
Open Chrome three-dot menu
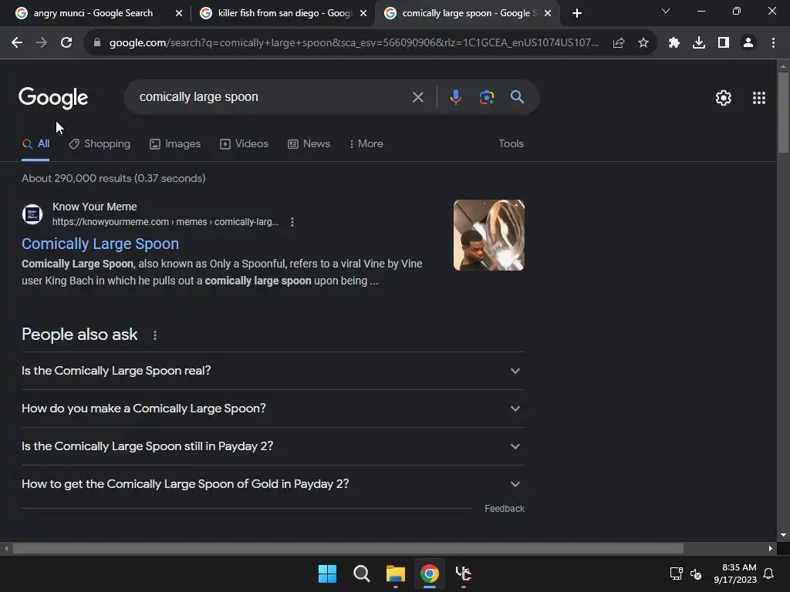click(773, 43)
